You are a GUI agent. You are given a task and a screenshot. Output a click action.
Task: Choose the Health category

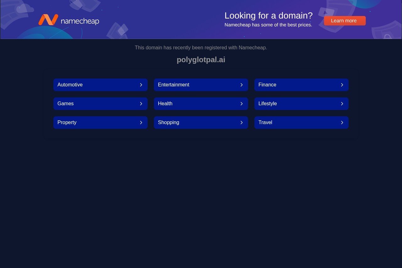tap(165, 104)
